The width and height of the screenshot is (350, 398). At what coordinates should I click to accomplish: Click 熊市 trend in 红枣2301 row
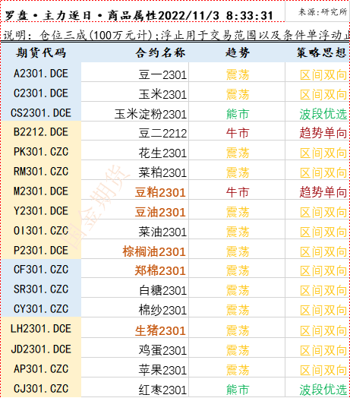238,390
